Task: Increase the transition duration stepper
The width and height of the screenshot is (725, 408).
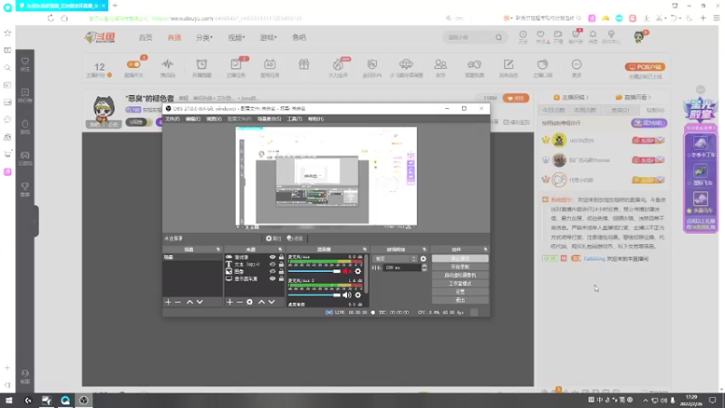Action: pyautogui.click(x=424, y=266)
